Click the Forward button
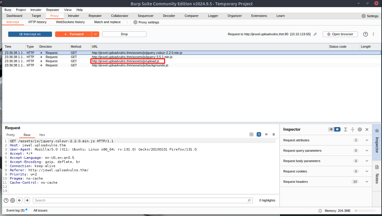 73,34
